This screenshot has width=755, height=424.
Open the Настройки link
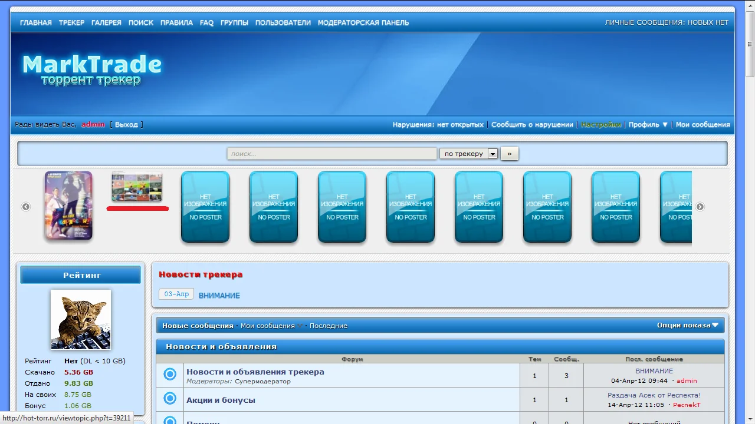601,124
